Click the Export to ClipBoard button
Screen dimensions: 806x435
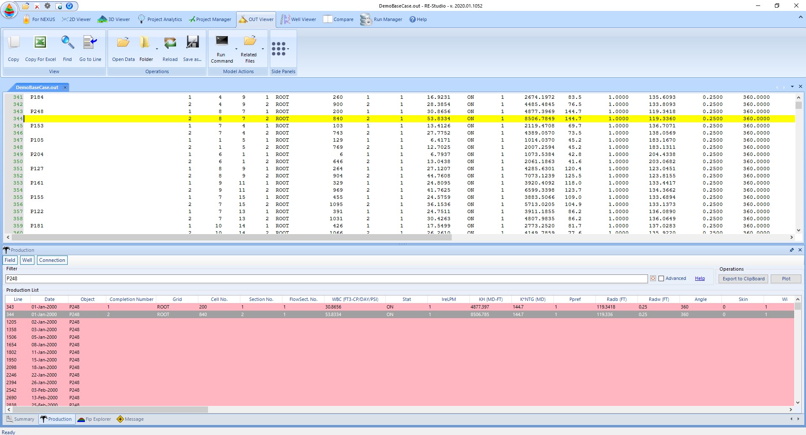click(x=743, y=279)
